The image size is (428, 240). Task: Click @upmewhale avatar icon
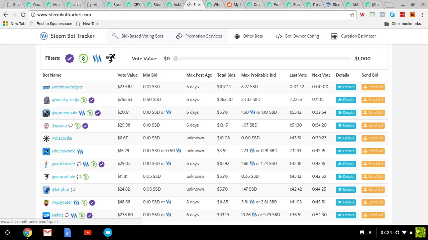point(46,113)
